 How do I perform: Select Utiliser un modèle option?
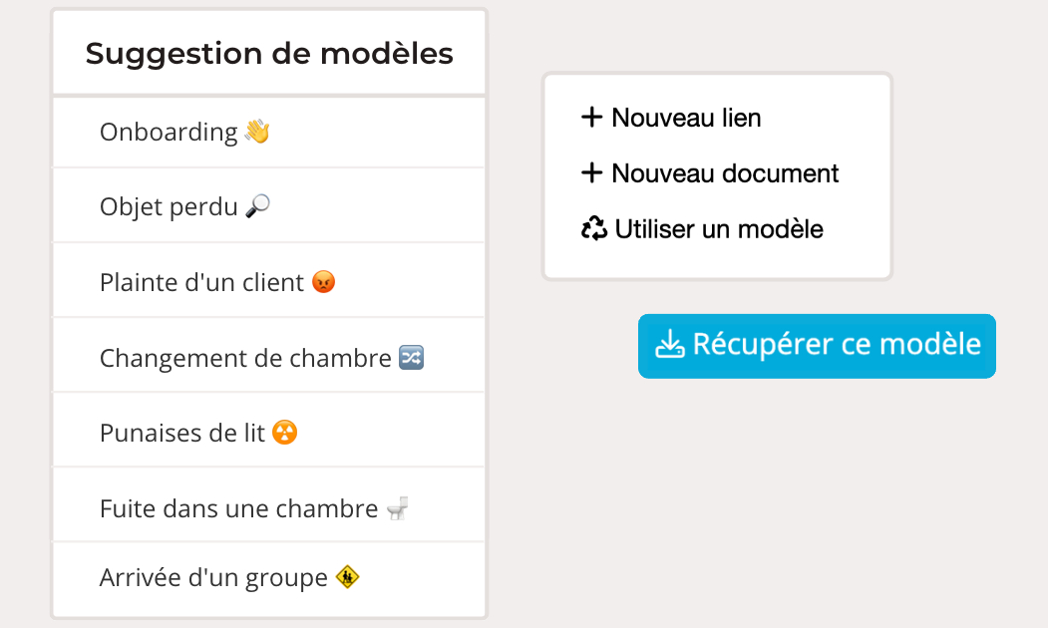tap(719, 229)
